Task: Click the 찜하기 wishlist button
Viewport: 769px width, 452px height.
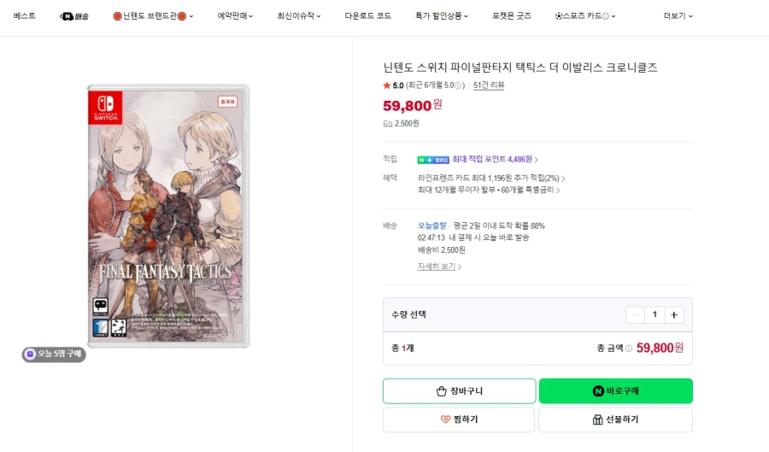Action: click(459, 420)
